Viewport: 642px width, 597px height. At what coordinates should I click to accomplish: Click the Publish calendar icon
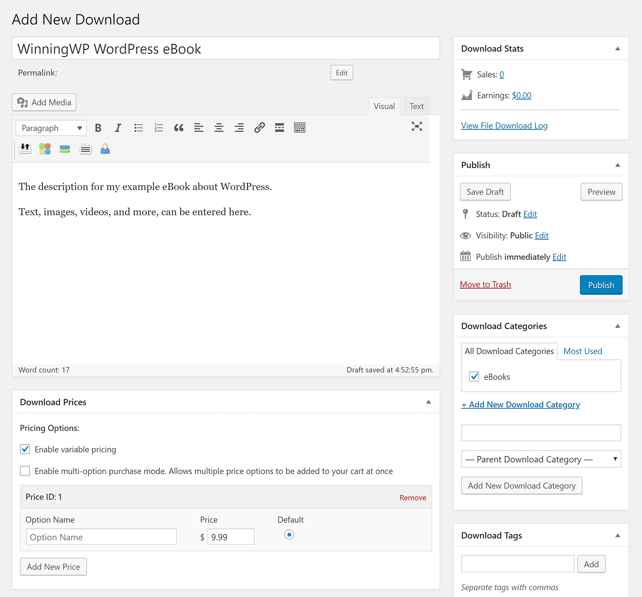click(465, 256)
